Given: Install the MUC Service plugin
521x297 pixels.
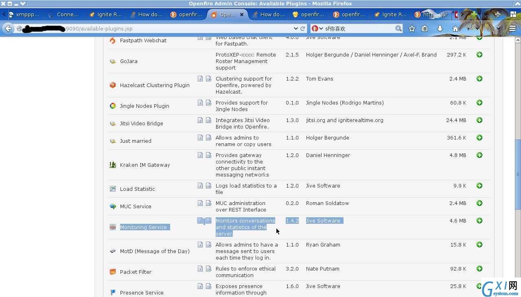Looking at the screenshot, I should (x=479, y=203).
